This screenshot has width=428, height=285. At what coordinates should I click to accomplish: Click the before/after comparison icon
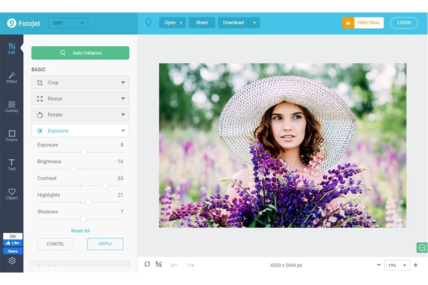pyautogui.click(x=158, y=265)
